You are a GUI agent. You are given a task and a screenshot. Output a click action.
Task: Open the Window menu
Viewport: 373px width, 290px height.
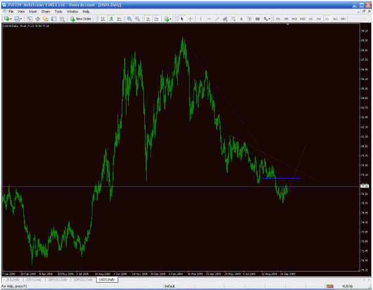click(x=72, y=11)
